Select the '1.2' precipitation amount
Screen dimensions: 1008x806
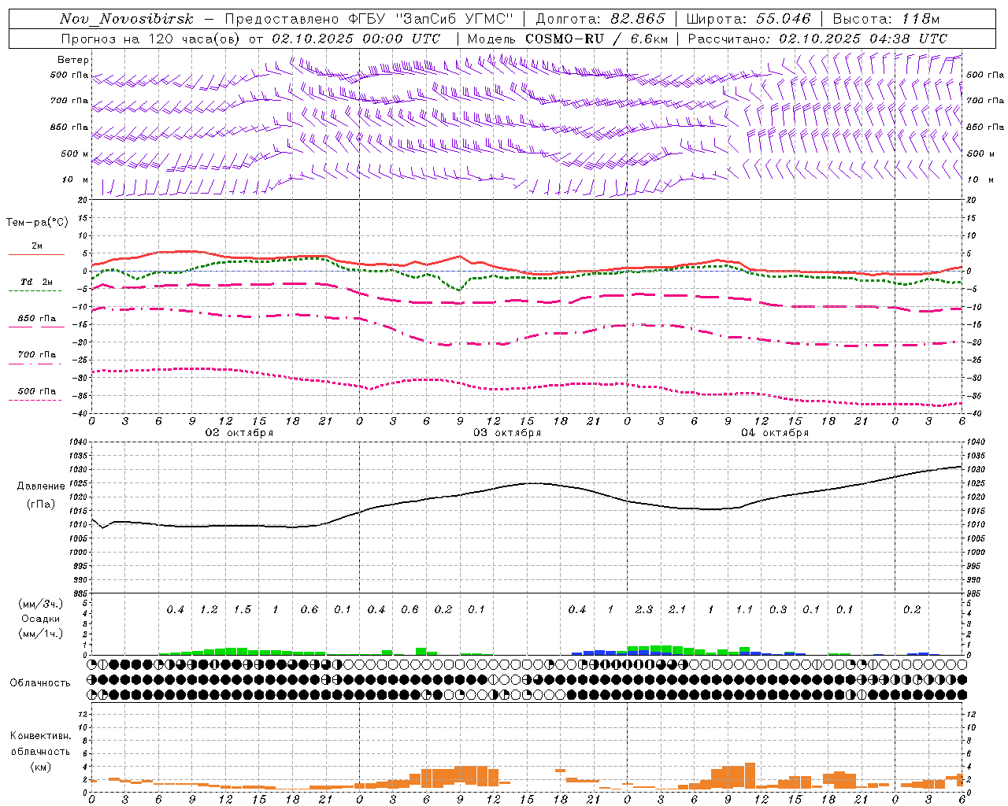209,610
